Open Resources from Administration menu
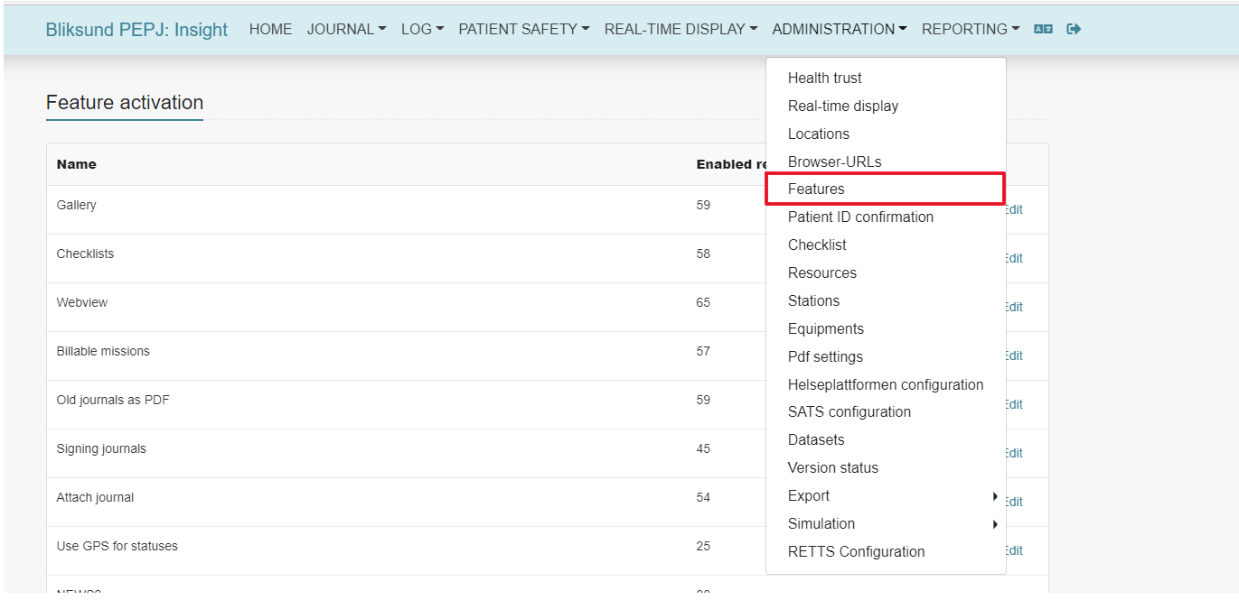 (x=886, y=272)
